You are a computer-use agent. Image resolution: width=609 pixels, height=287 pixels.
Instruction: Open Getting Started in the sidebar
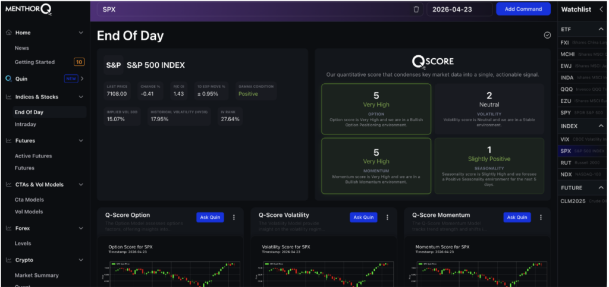click(x=34, y=62)
